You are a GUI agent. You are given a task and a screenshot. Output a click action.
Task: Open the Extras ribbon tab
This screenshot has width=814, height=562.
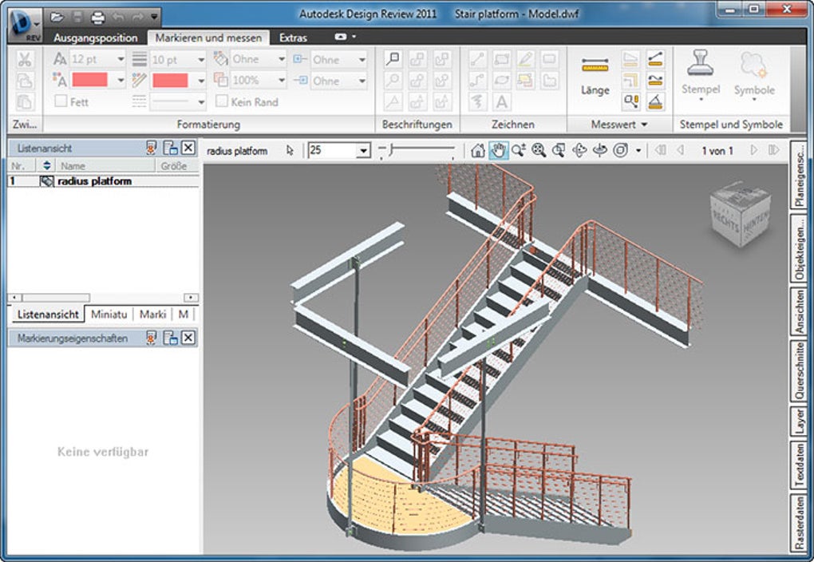[293, 38]
